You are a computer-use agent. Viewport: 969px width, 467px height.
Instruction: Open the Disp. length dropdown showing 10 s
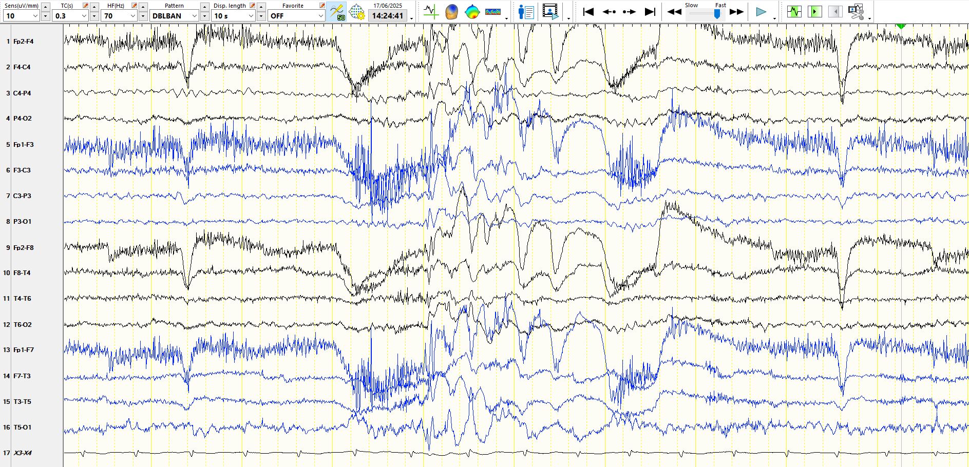(234, 16)
